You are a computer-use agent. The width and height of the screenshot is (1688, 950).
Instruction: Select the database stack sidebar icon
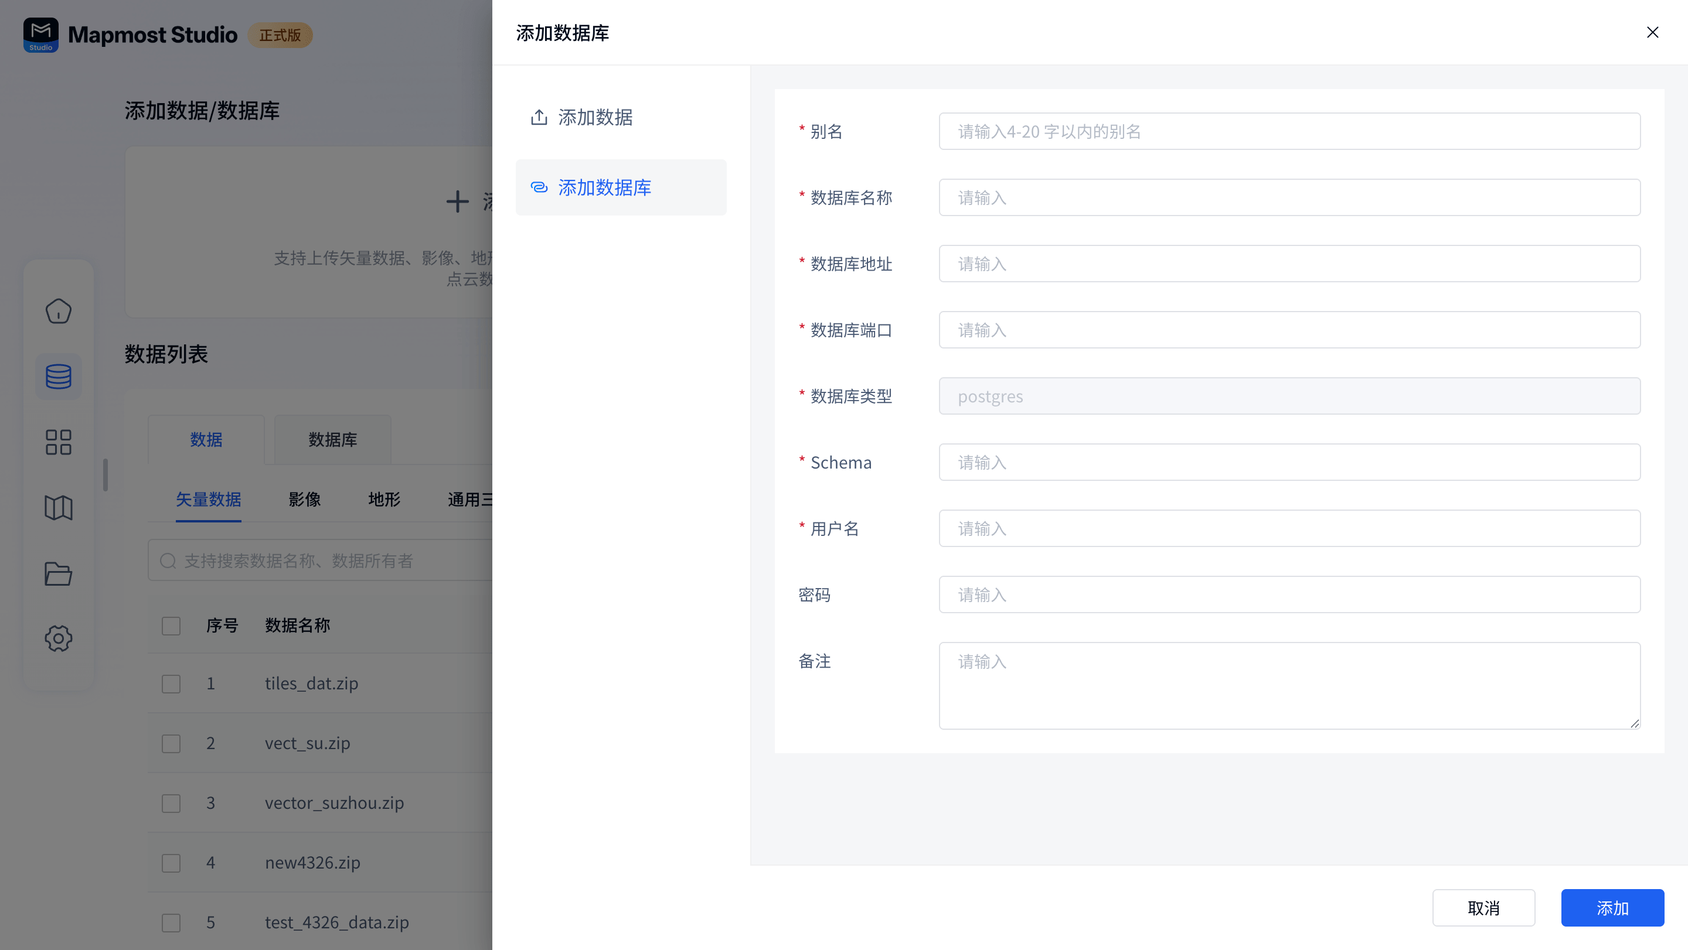(59, 377)
